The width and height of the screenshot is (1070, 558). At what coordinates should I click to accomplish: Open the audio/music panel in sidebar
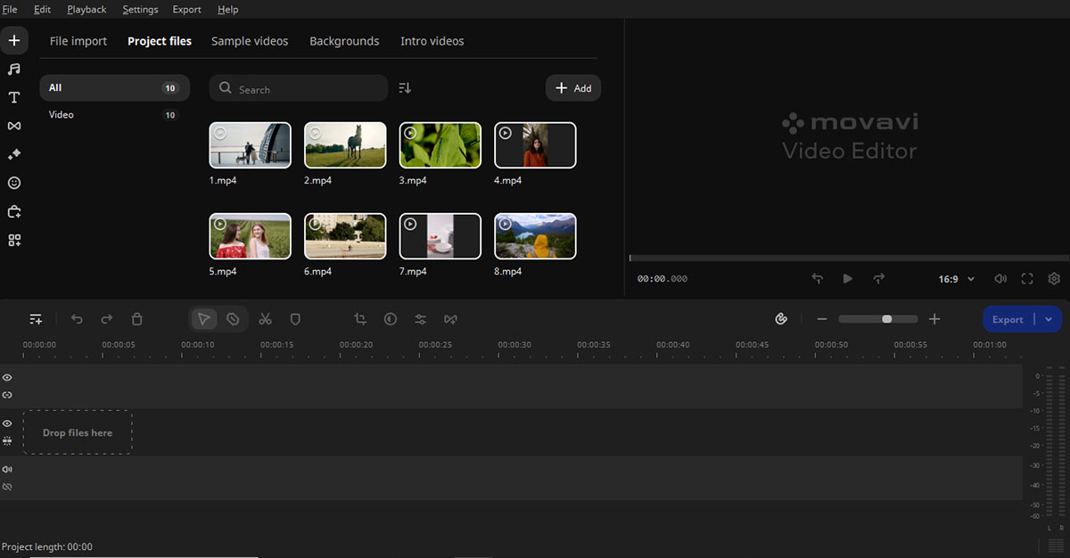coord(13,69)
